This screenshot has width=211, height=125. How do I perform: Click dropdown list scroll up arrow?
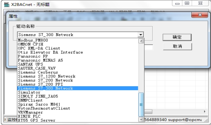(141, 41)
